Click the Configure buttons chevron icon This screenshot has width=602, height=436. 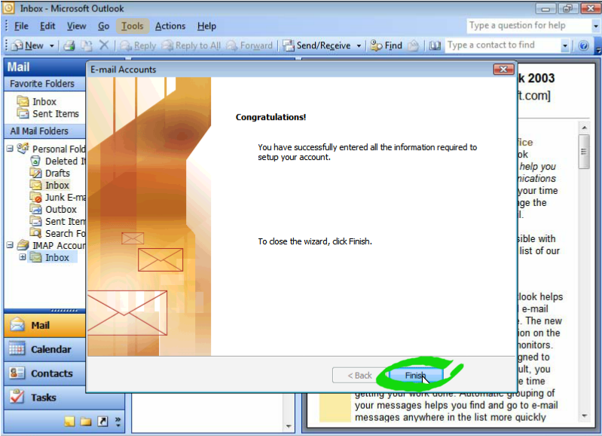pyautogui.click(x=118, y=422)
